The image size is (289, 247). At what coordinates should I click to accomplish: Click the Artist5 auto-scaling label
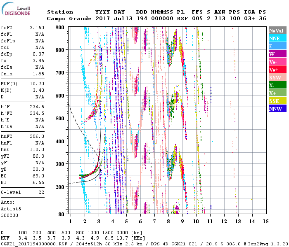[x=10, y=209]
